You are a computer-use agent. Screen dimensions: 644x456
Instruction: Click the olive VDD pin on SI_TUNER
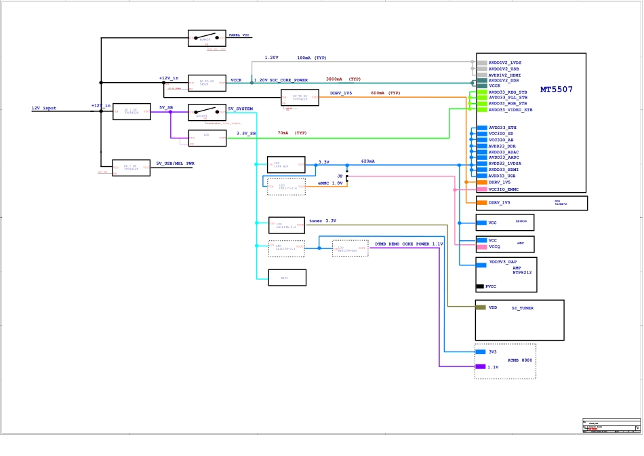pyautogui.click(x=481, y=307)
